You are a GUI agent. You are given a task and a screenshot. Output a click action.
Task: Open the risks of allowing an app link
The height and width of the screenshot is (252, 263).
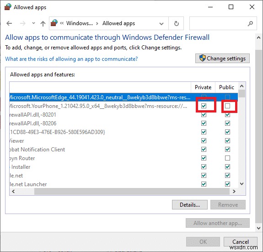point(71,59)
